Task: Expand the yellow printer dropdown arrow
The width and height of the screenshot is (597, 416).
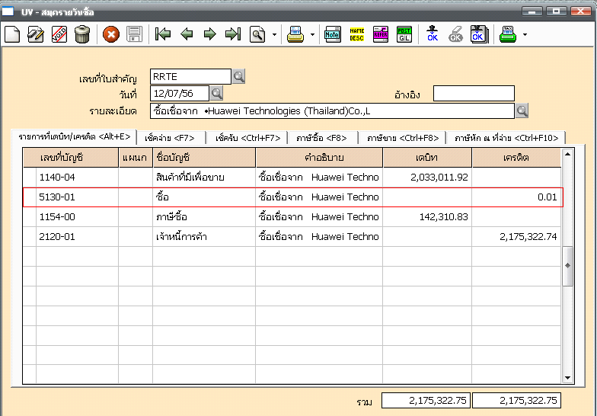Action: pyautogui.click(x=312, y=35)
